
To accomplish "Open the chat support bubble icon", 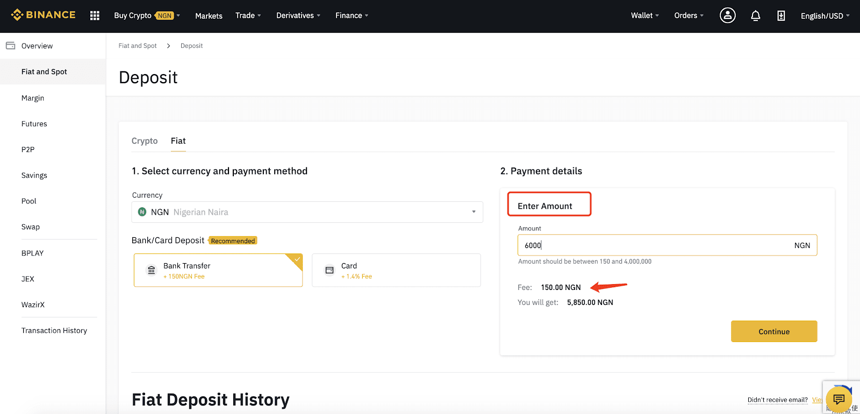I will click(x=838, y=399).
